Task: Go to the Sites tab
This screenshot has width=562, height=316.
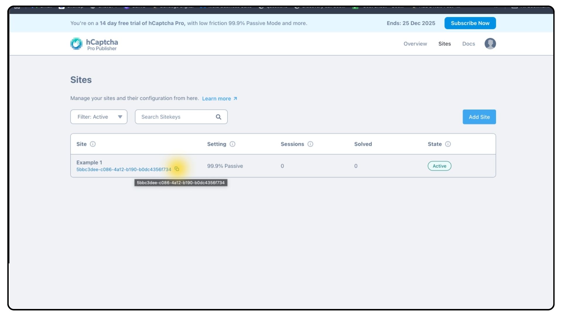Action: coord(444,44)
